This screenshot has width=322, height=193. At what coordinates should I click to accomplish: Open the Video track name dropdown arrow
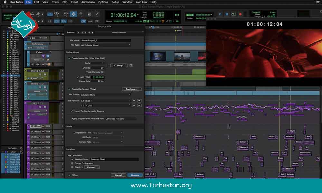(50, 52)
